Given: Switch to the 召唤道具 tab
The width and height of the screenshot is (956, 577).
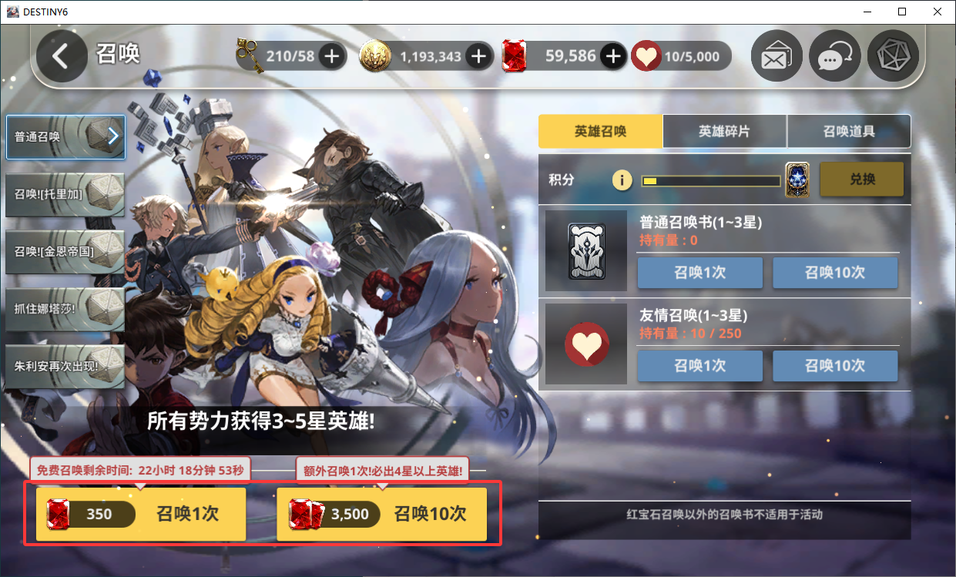Looking at the screenshot, I should coord(849,131).
